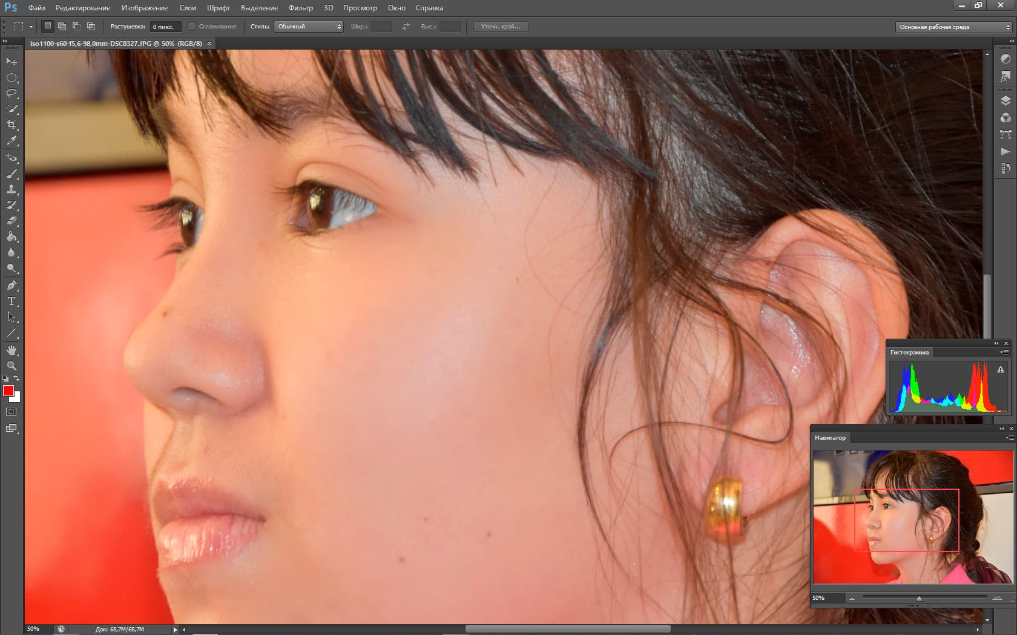Close the Навигатор panel
Image resolution: width=1017 pixels, height=635 pixels.
1011,429
